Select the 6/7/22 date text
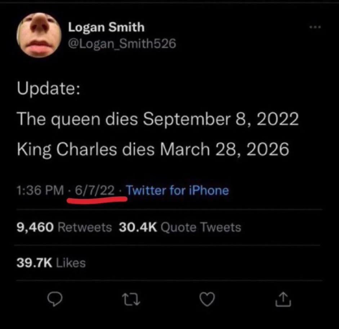The image size is (339, 329). 94,190
